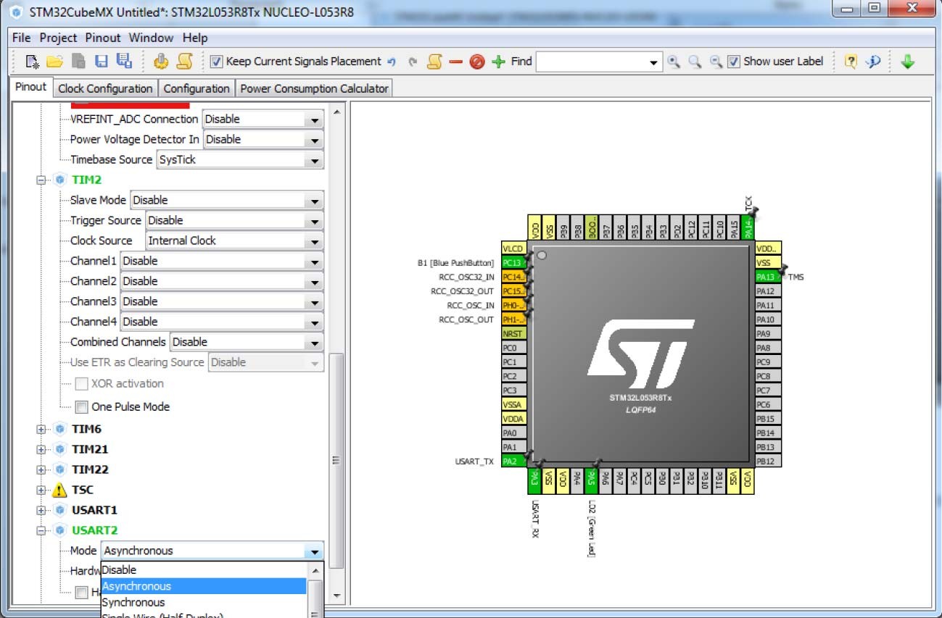Screen dimensions: 942x618
Task: Open the Project menu
Action: point(58,38)
